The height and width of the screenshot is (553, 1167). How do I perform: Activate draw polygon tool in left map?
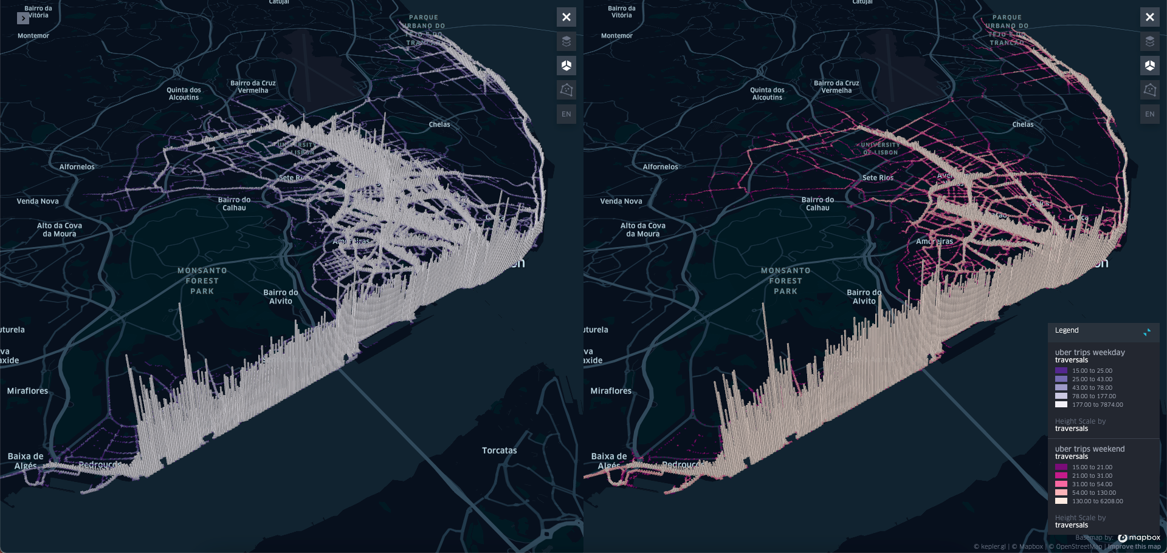click(x=566, y=90)
